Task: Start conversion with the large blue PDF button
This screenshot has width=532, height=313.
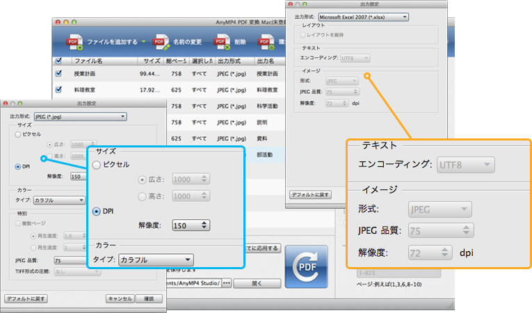Action: pos(307,266)
